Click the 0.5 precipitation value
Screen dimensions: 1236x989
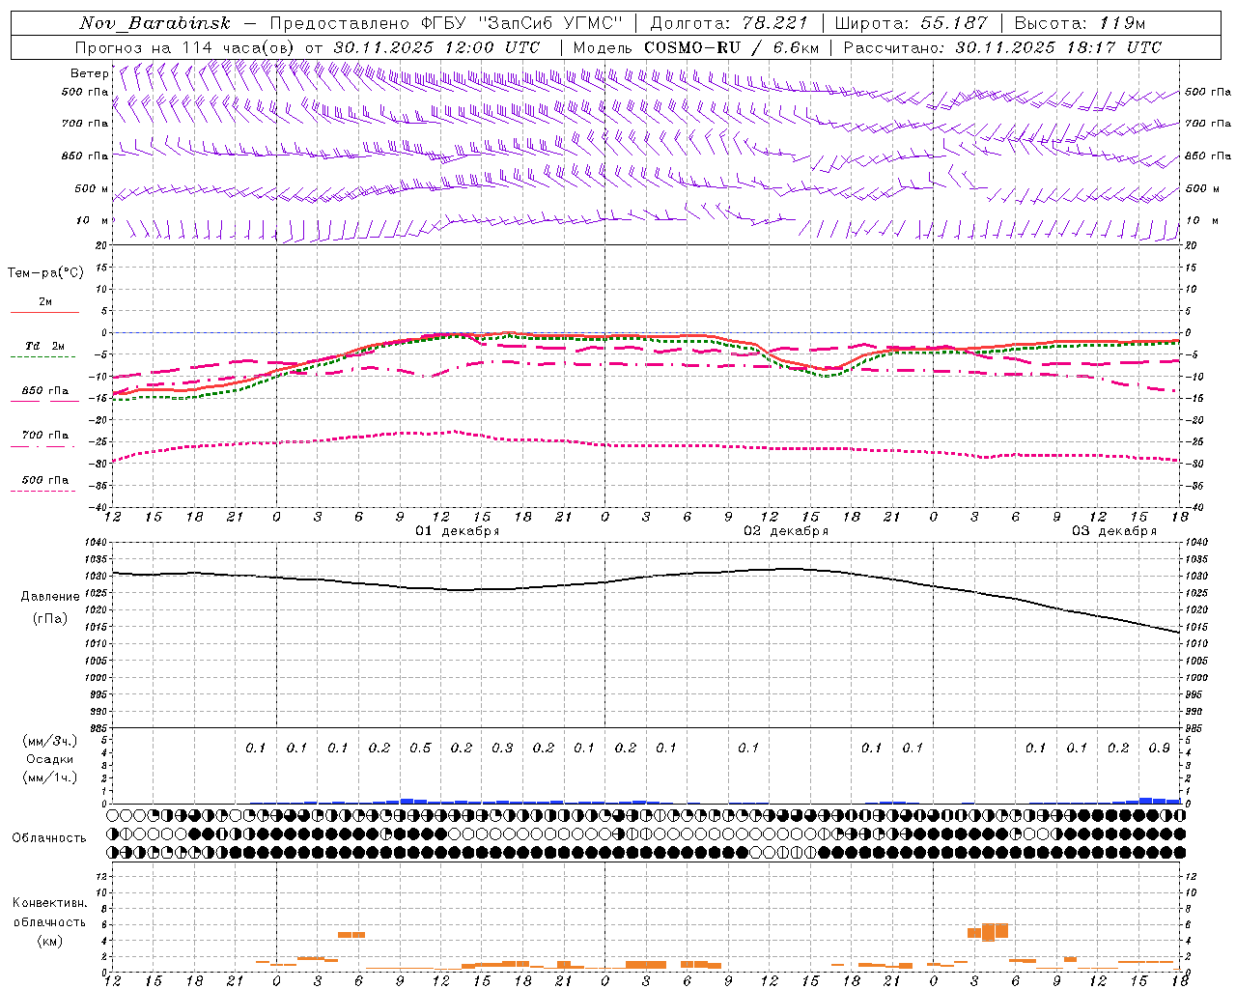pyautogui.click(x=420, y=748)
